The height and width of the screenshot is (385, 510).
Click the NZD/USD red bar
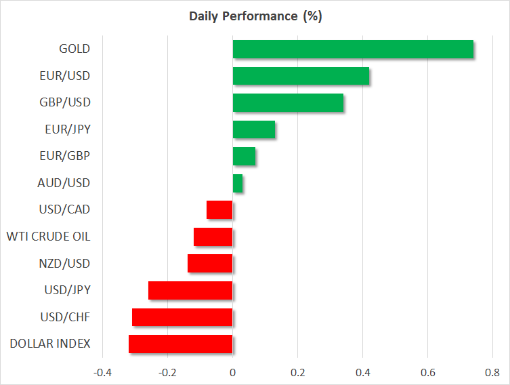pyautogui.click(x=210, y=264)
